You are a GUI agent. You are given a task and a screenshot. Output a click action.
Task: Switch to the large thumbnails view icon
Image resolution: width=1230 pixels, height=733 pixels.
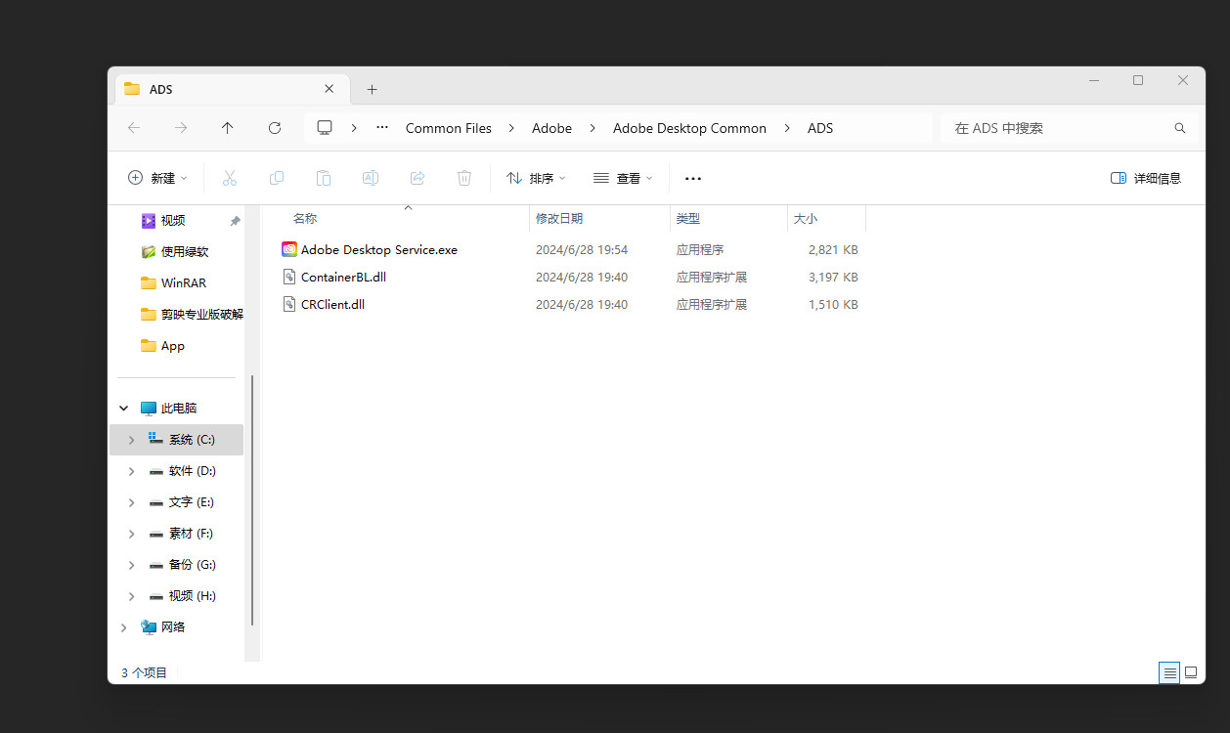click(1191, 672)
